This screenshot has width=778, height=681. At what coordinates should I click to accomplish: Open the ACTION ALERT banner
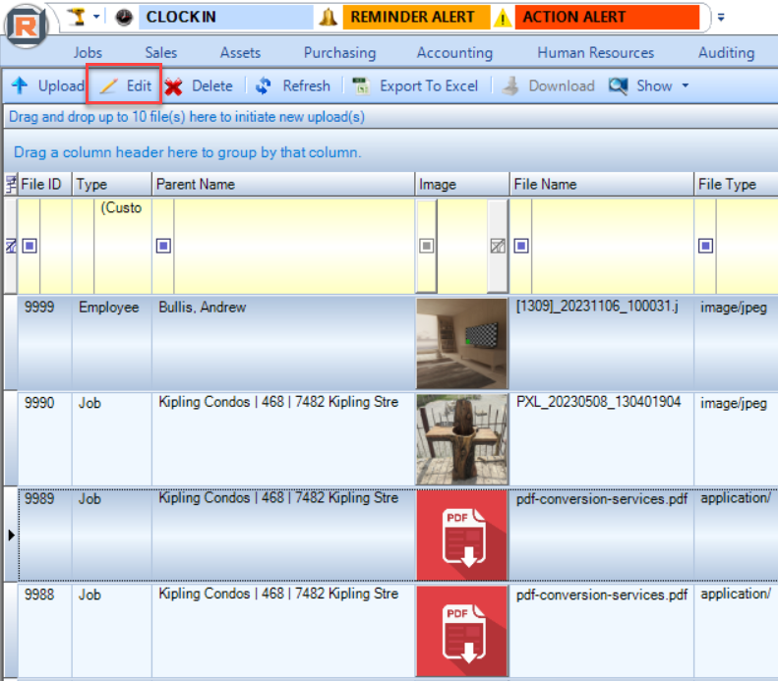click(607, 18)
